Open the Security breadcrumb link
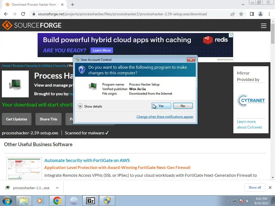 60,66
